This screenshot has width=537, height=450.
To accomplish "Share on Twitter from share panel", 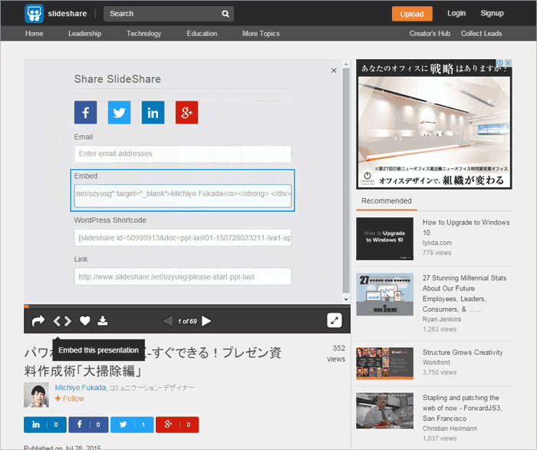I will click(x=119, y=112).
